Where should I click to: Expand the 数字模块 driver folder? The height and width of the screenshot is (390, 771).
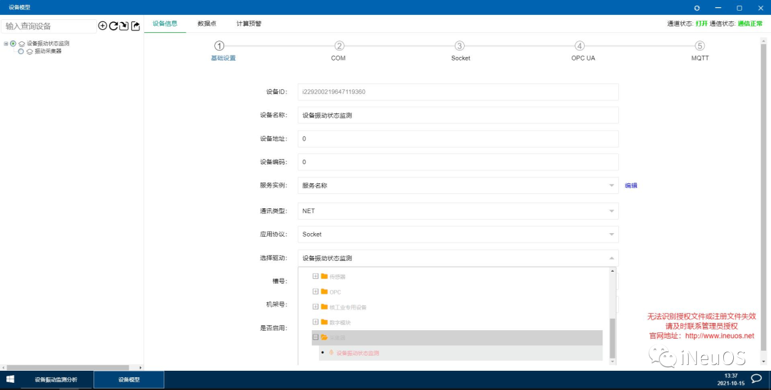[x=316, y=322]
